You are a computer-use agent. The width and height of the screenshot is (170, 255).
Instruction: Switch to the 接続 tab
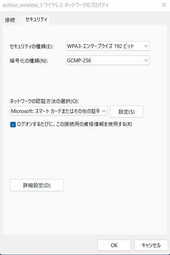pos(10,20)
